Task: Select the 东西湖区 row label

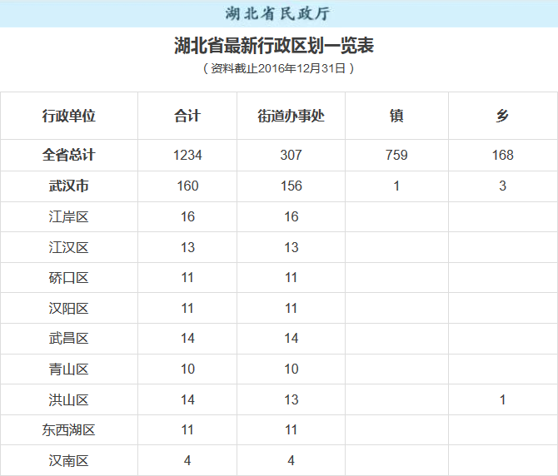Action: [68, 430]
